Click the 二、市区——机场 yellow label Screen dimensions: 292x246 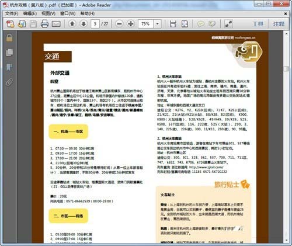(x=68, y=216)
